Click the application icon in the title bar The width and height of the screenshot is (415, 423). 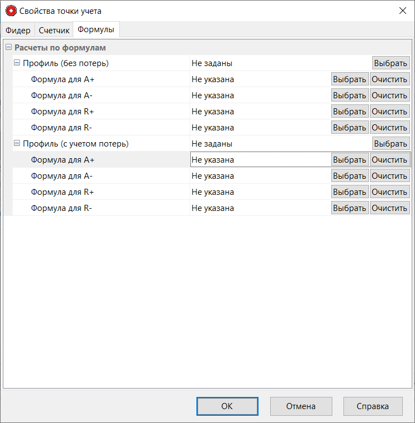click(x=11, y=11)
